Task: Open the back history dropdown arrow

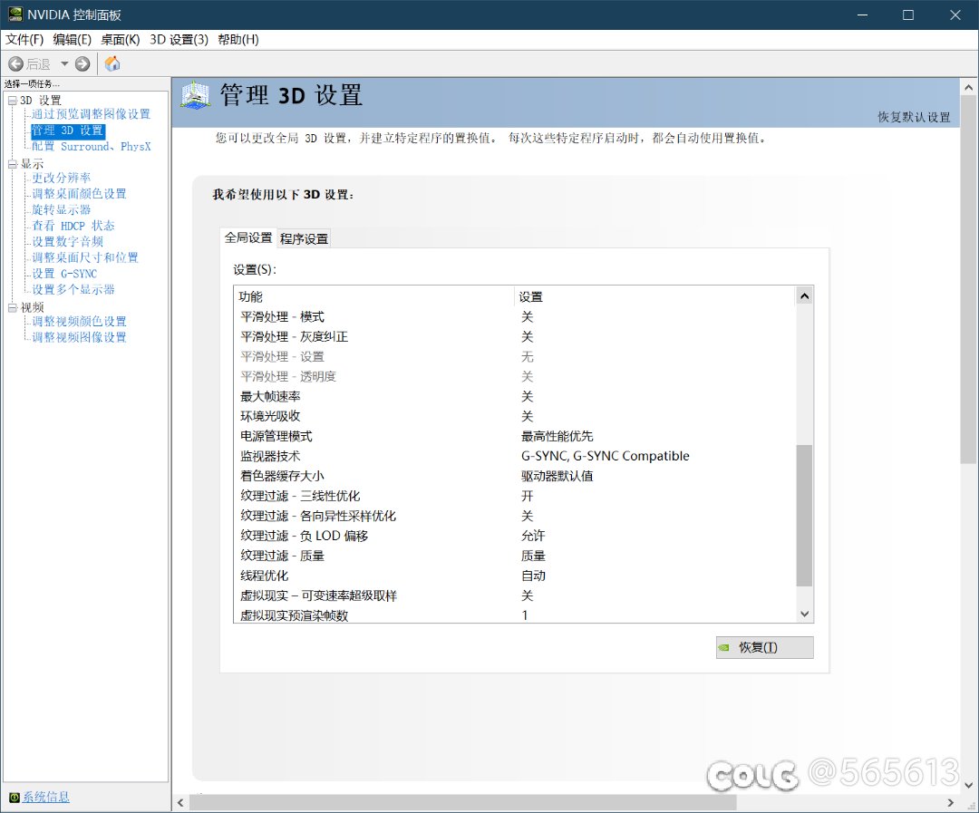Action: pyautogui.click(x=64, y=63)
